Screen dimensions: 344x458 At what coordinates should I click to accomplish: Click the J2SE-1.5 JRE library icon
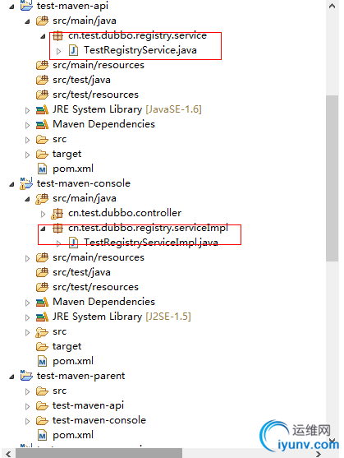click(42, 317)
